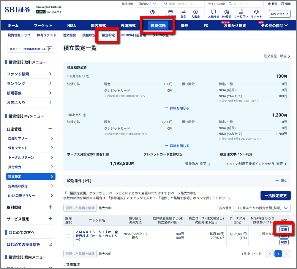Collapse 詳細を閉じる under 1年あたり section

pyautogui.click(x=177, y=146)
